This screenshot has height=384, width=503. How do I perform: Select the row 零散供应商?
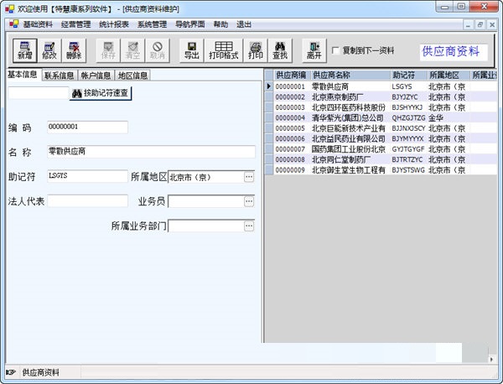coord(381,86)
